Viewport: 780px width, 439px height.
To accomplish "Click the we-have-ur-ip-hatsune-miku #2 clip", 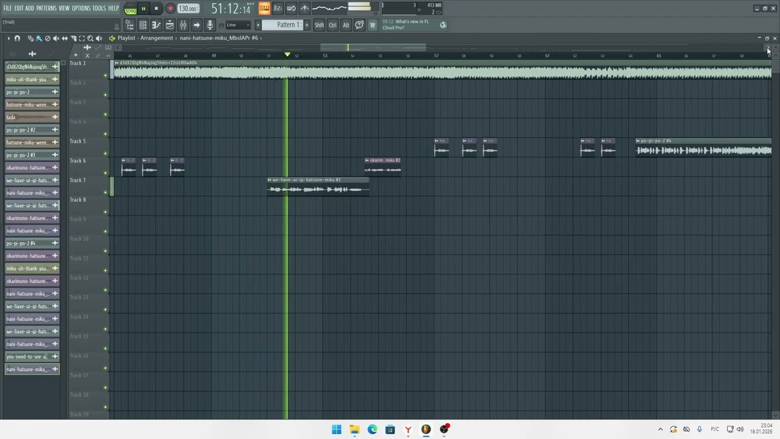I will click(x=318, y=186).
